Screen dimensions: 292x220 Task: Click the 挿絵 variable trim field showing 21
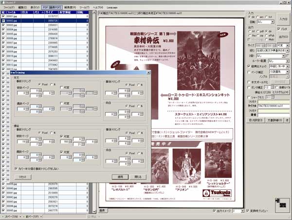point(79,144)
